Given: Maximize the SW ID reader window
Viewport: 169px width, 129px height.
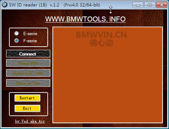Looking at the screenshot, I should point(150,5).
